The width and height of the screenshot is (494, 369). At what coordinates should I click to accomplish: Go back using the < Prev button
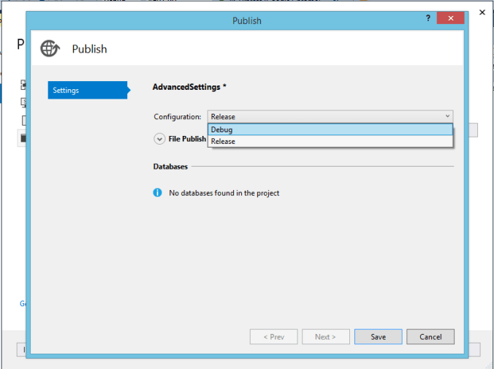(x=273, y=337)
